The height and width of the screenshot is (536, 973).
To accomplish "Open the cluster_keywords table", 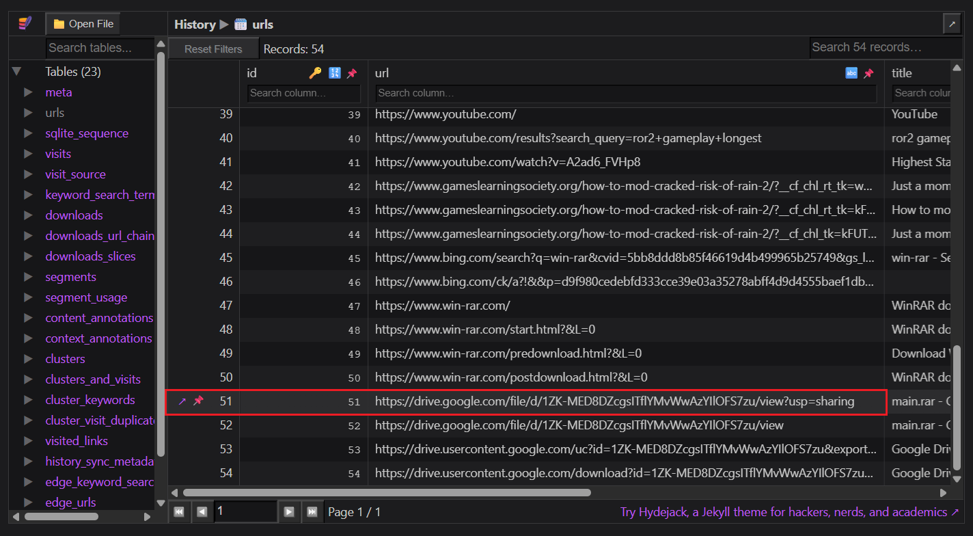I will pyautogui.click(x=90, y=400).
